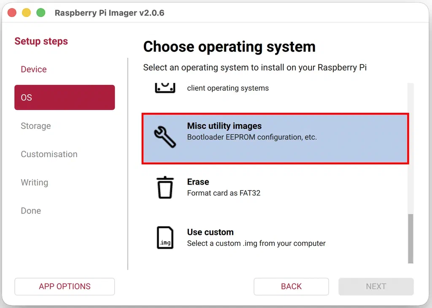Click 'Bootloader EEPROM configuration, etc.' text
Image resolution: width=432 pixels, height=308 pixels.
[x=252, y=137]
